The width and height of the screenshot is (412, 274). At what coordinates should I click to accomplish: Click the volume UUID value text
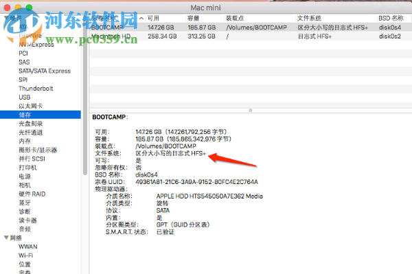coord(197,182)
